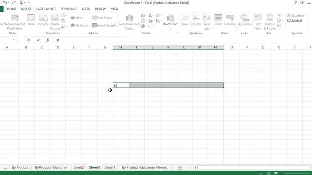Insert a Column sparkline
This screenshot has height=175, width=312.
click(x=195, y=20)
